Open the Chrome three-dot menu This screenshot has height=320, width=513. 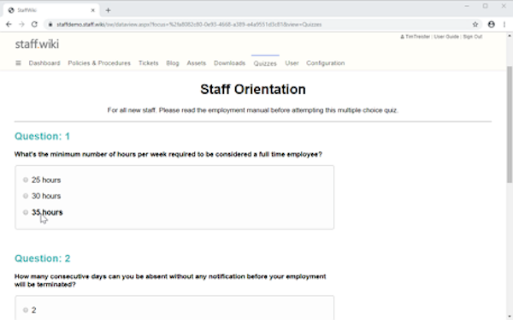pos(504,24)
